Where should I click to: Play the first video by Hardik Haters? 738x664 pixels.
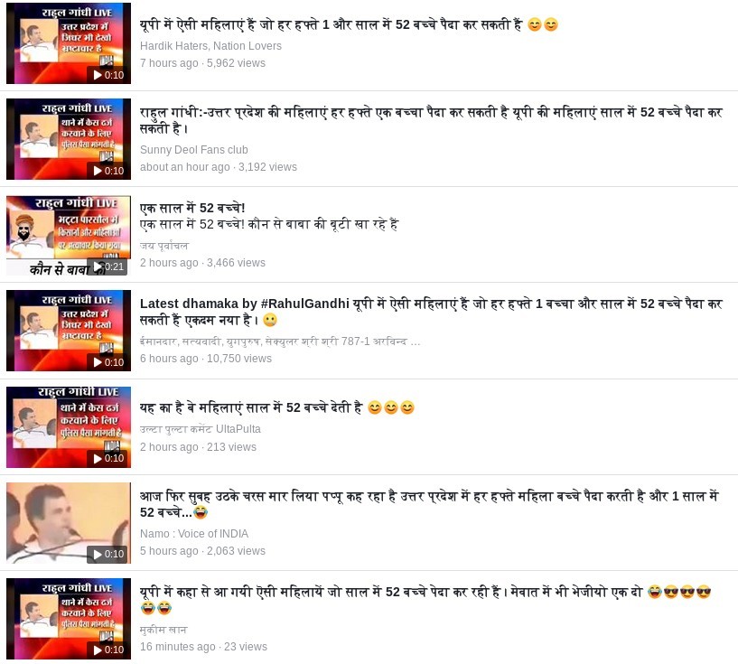pos(69,42)
